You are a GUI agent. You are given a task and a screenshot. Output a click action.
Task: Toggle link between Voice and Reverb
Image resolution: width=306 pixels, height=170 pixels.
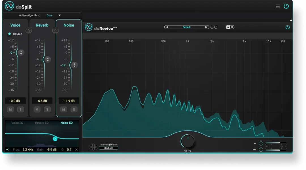pos(29,31)
